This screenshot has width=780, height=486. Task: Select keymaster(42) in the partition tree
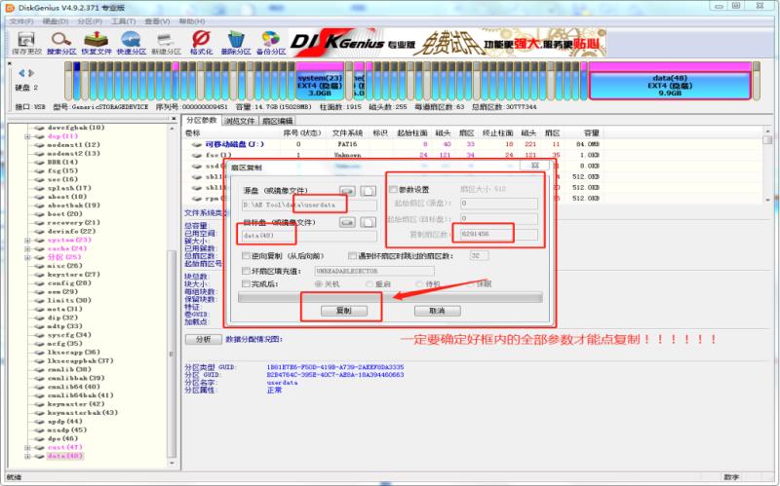pyautogui.click(x=76, y=404)
